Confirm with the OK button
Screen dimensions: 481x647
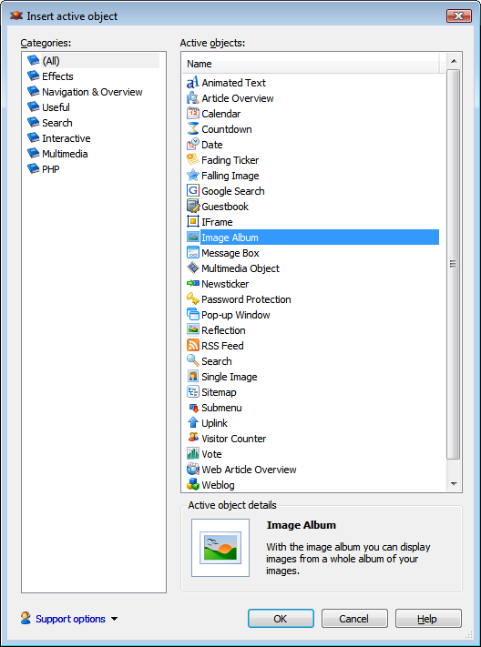(x=281, y=619)
